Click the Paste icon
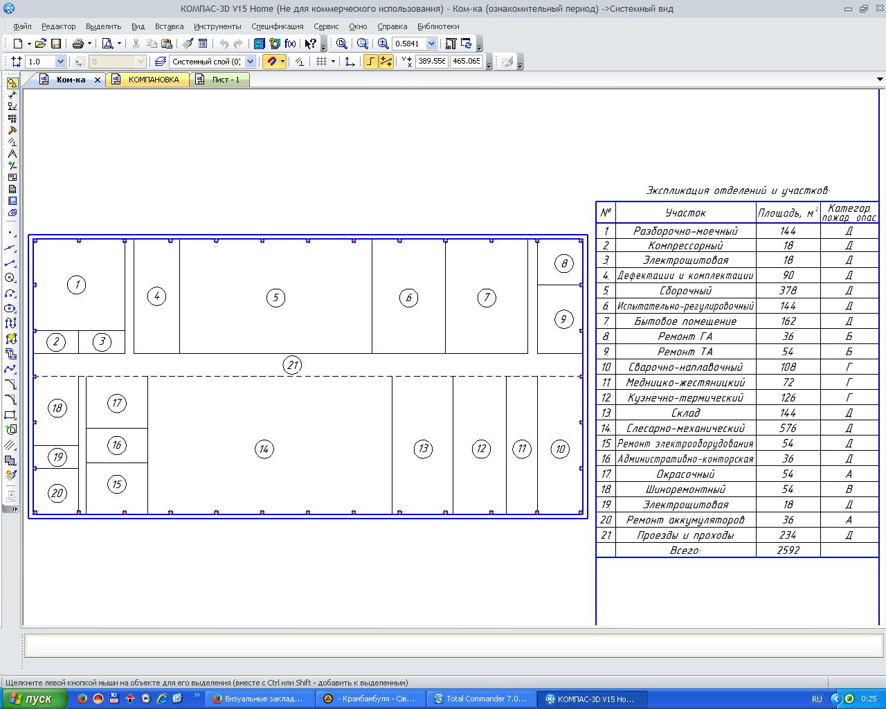 (166, 44)
